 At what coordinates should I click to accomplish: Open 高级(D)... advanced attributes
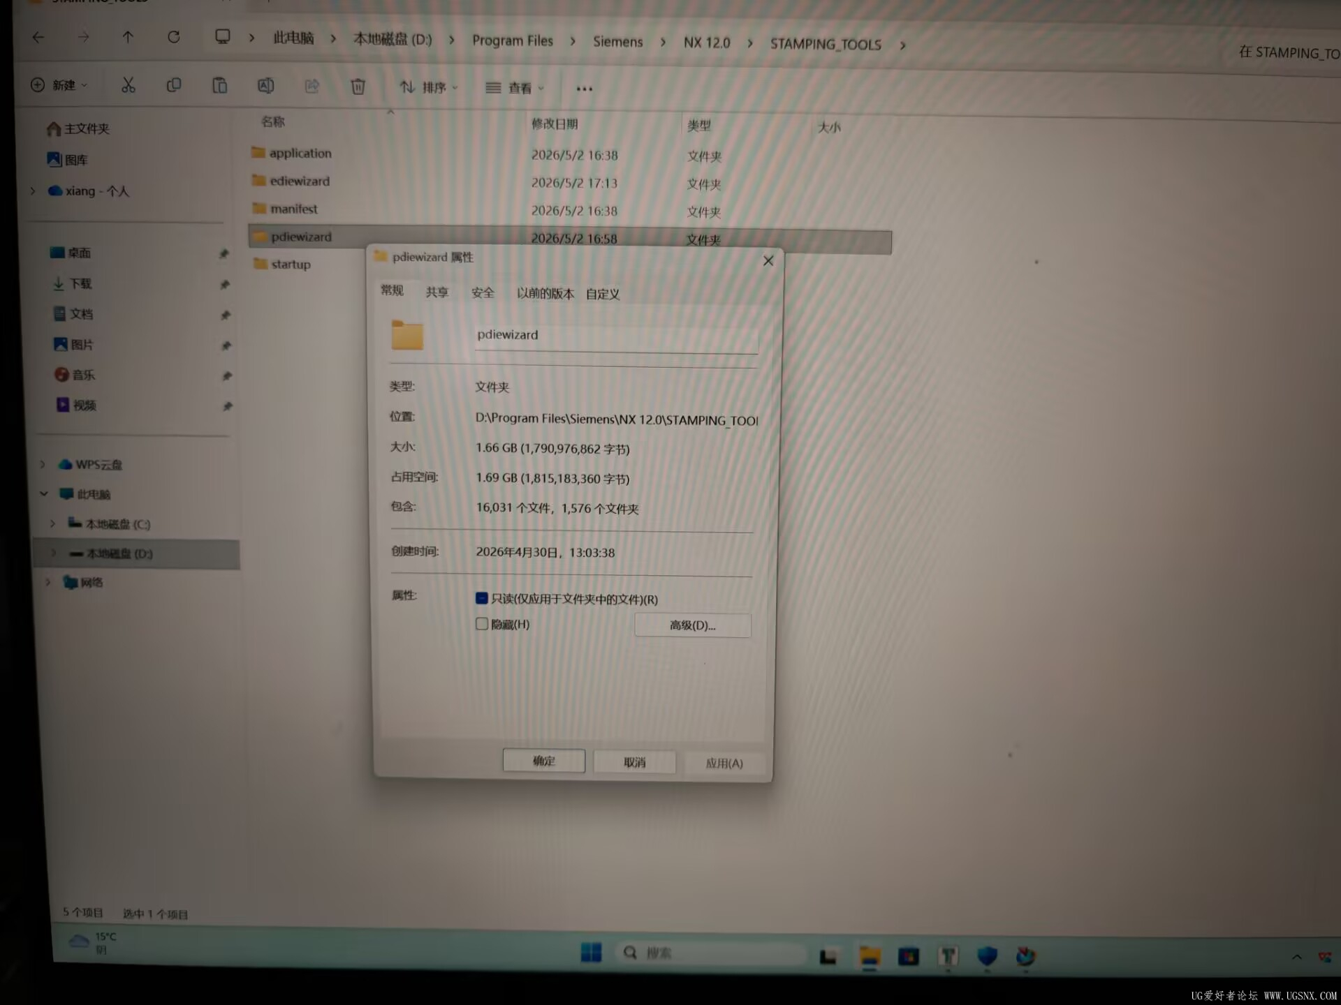pos(692,625)
